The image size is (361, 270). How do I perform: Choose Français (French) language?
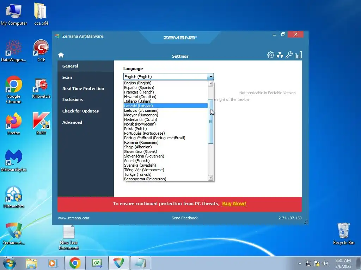[x=166, y=92]
